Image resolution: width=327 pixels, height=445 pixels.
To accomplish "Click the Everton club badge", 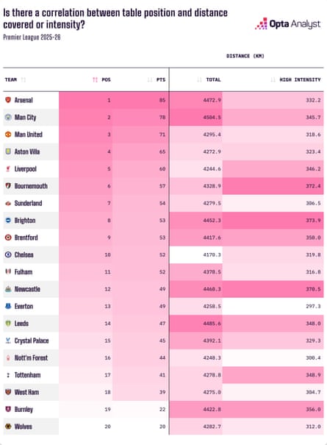I will tap(8, 306).
